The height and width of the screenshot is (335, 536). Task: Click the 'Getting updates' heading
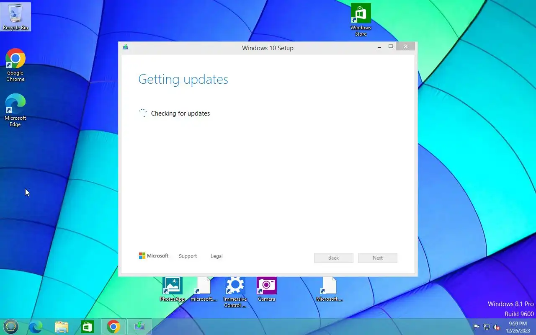pyautogui.click(x=183, y=80)
